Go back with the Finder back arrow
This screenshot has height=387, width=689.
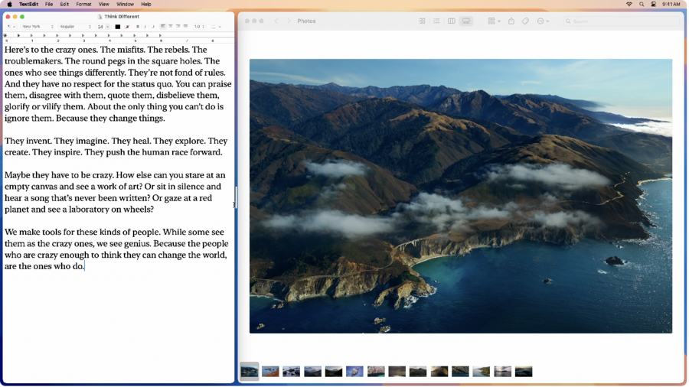276,21
